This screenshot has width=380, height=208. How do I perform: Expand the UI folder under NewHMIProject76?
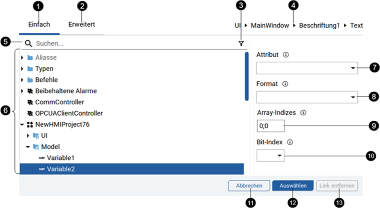tap(28, 136)
